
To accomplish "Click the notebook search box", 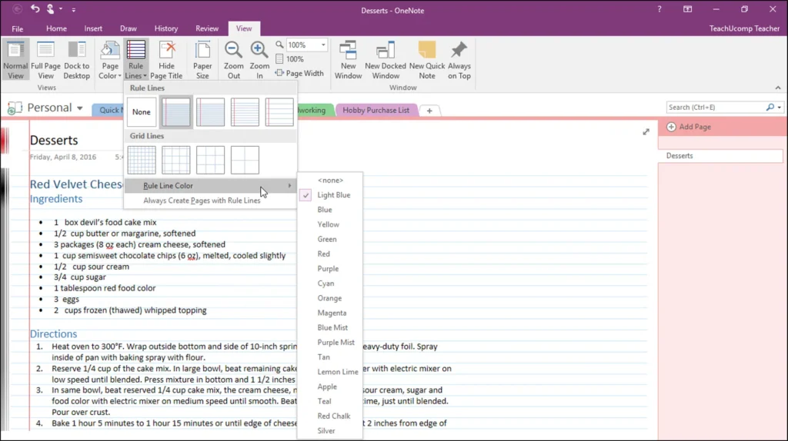I will [716, 107].
